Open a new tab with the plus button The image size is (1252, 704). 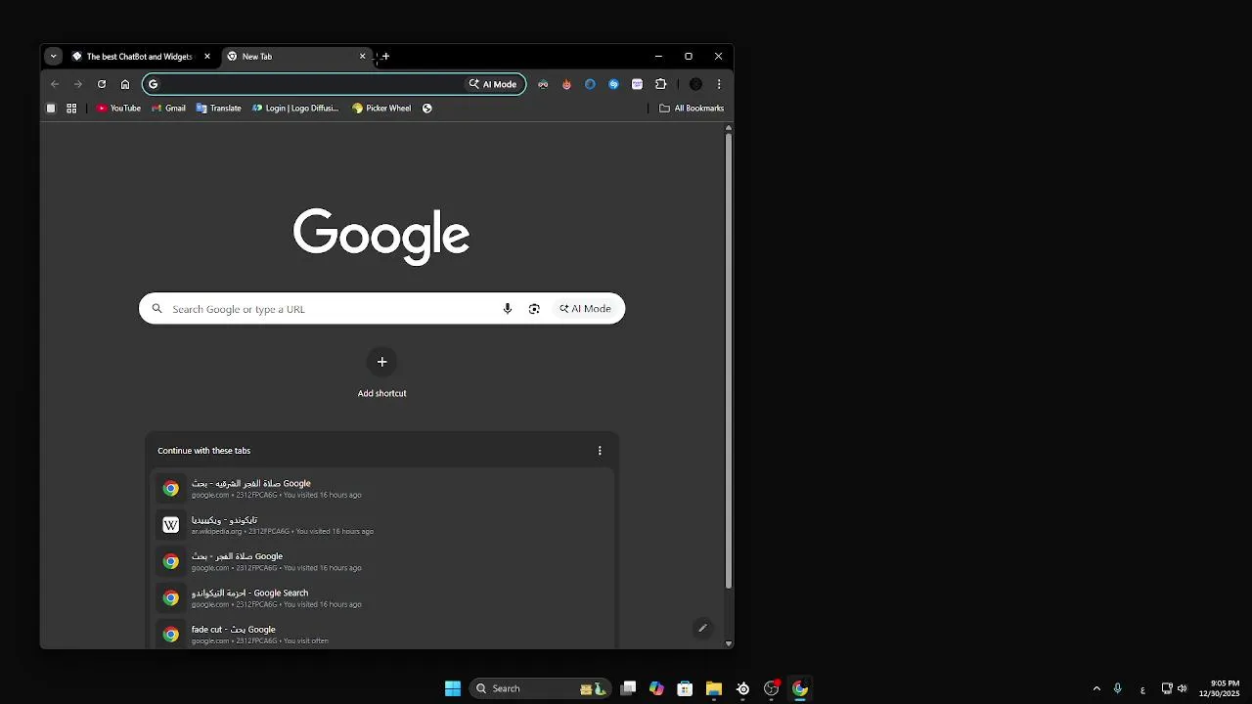tap(385, 57)
